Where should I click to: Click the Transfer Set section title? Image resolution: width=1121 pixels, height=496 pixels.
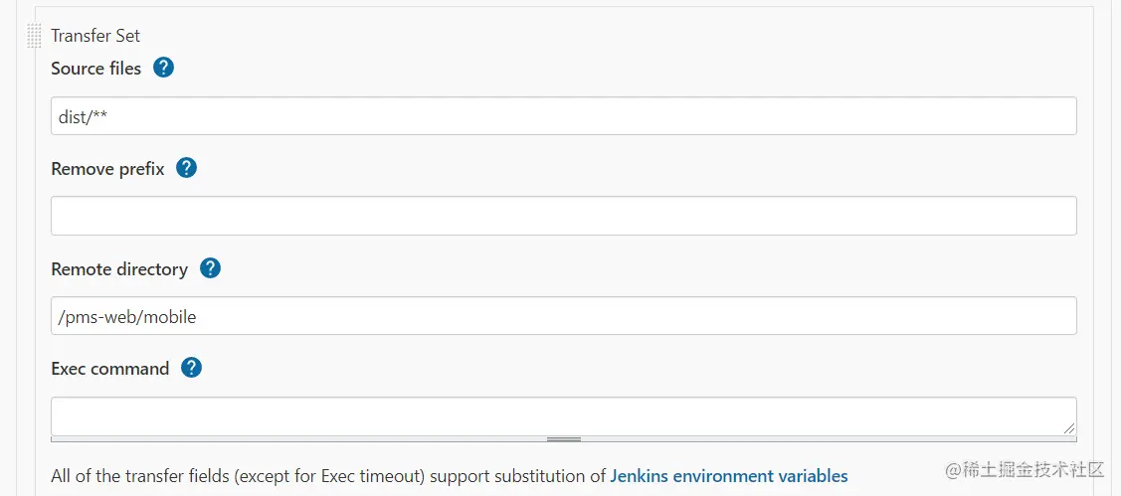click(95, 36)
